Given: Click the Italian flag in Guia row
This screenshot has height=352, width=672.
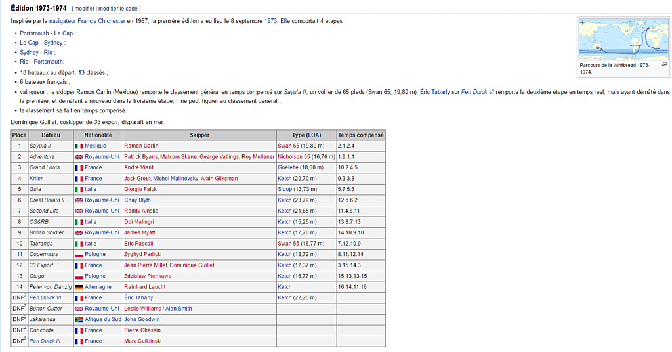Looking at the screenshot, I should 79,190.
